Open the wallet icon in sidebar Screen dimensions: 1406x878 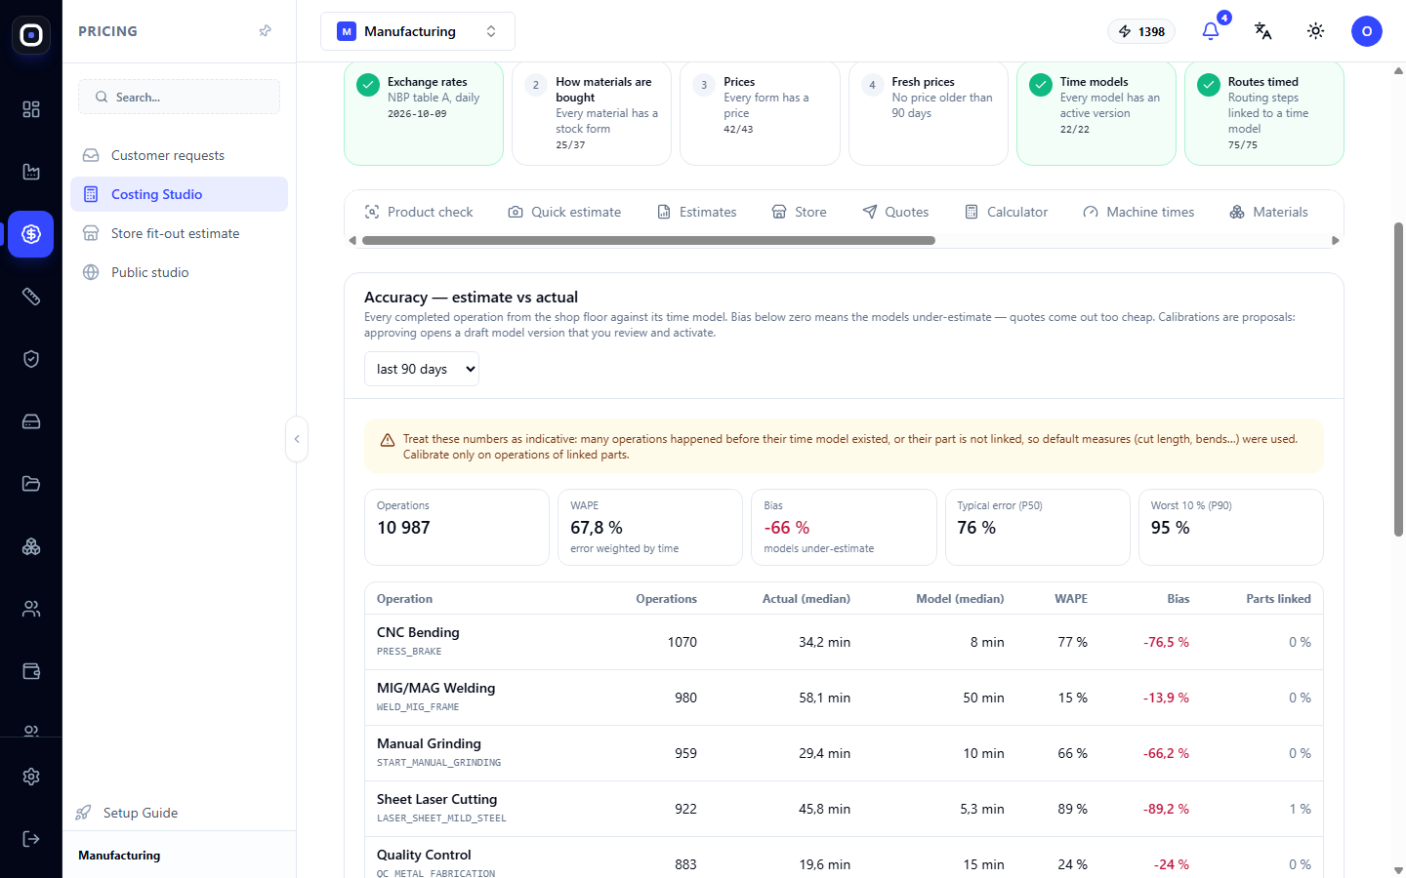click(31, 671)
